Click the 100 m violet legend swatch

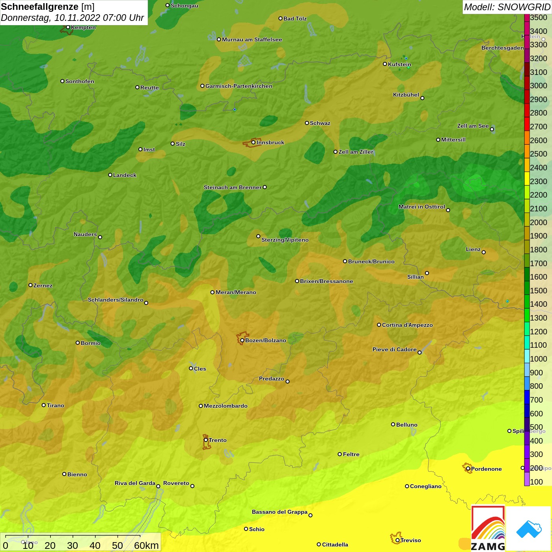tap(527, 479)
